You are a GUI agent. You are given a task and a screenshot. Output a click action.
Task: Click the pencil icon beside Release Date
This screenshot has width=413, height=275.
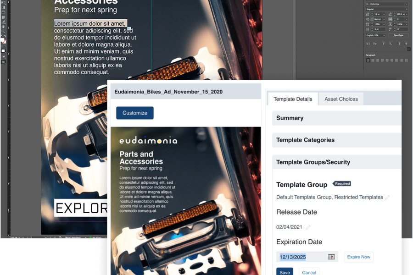point(308,227)
